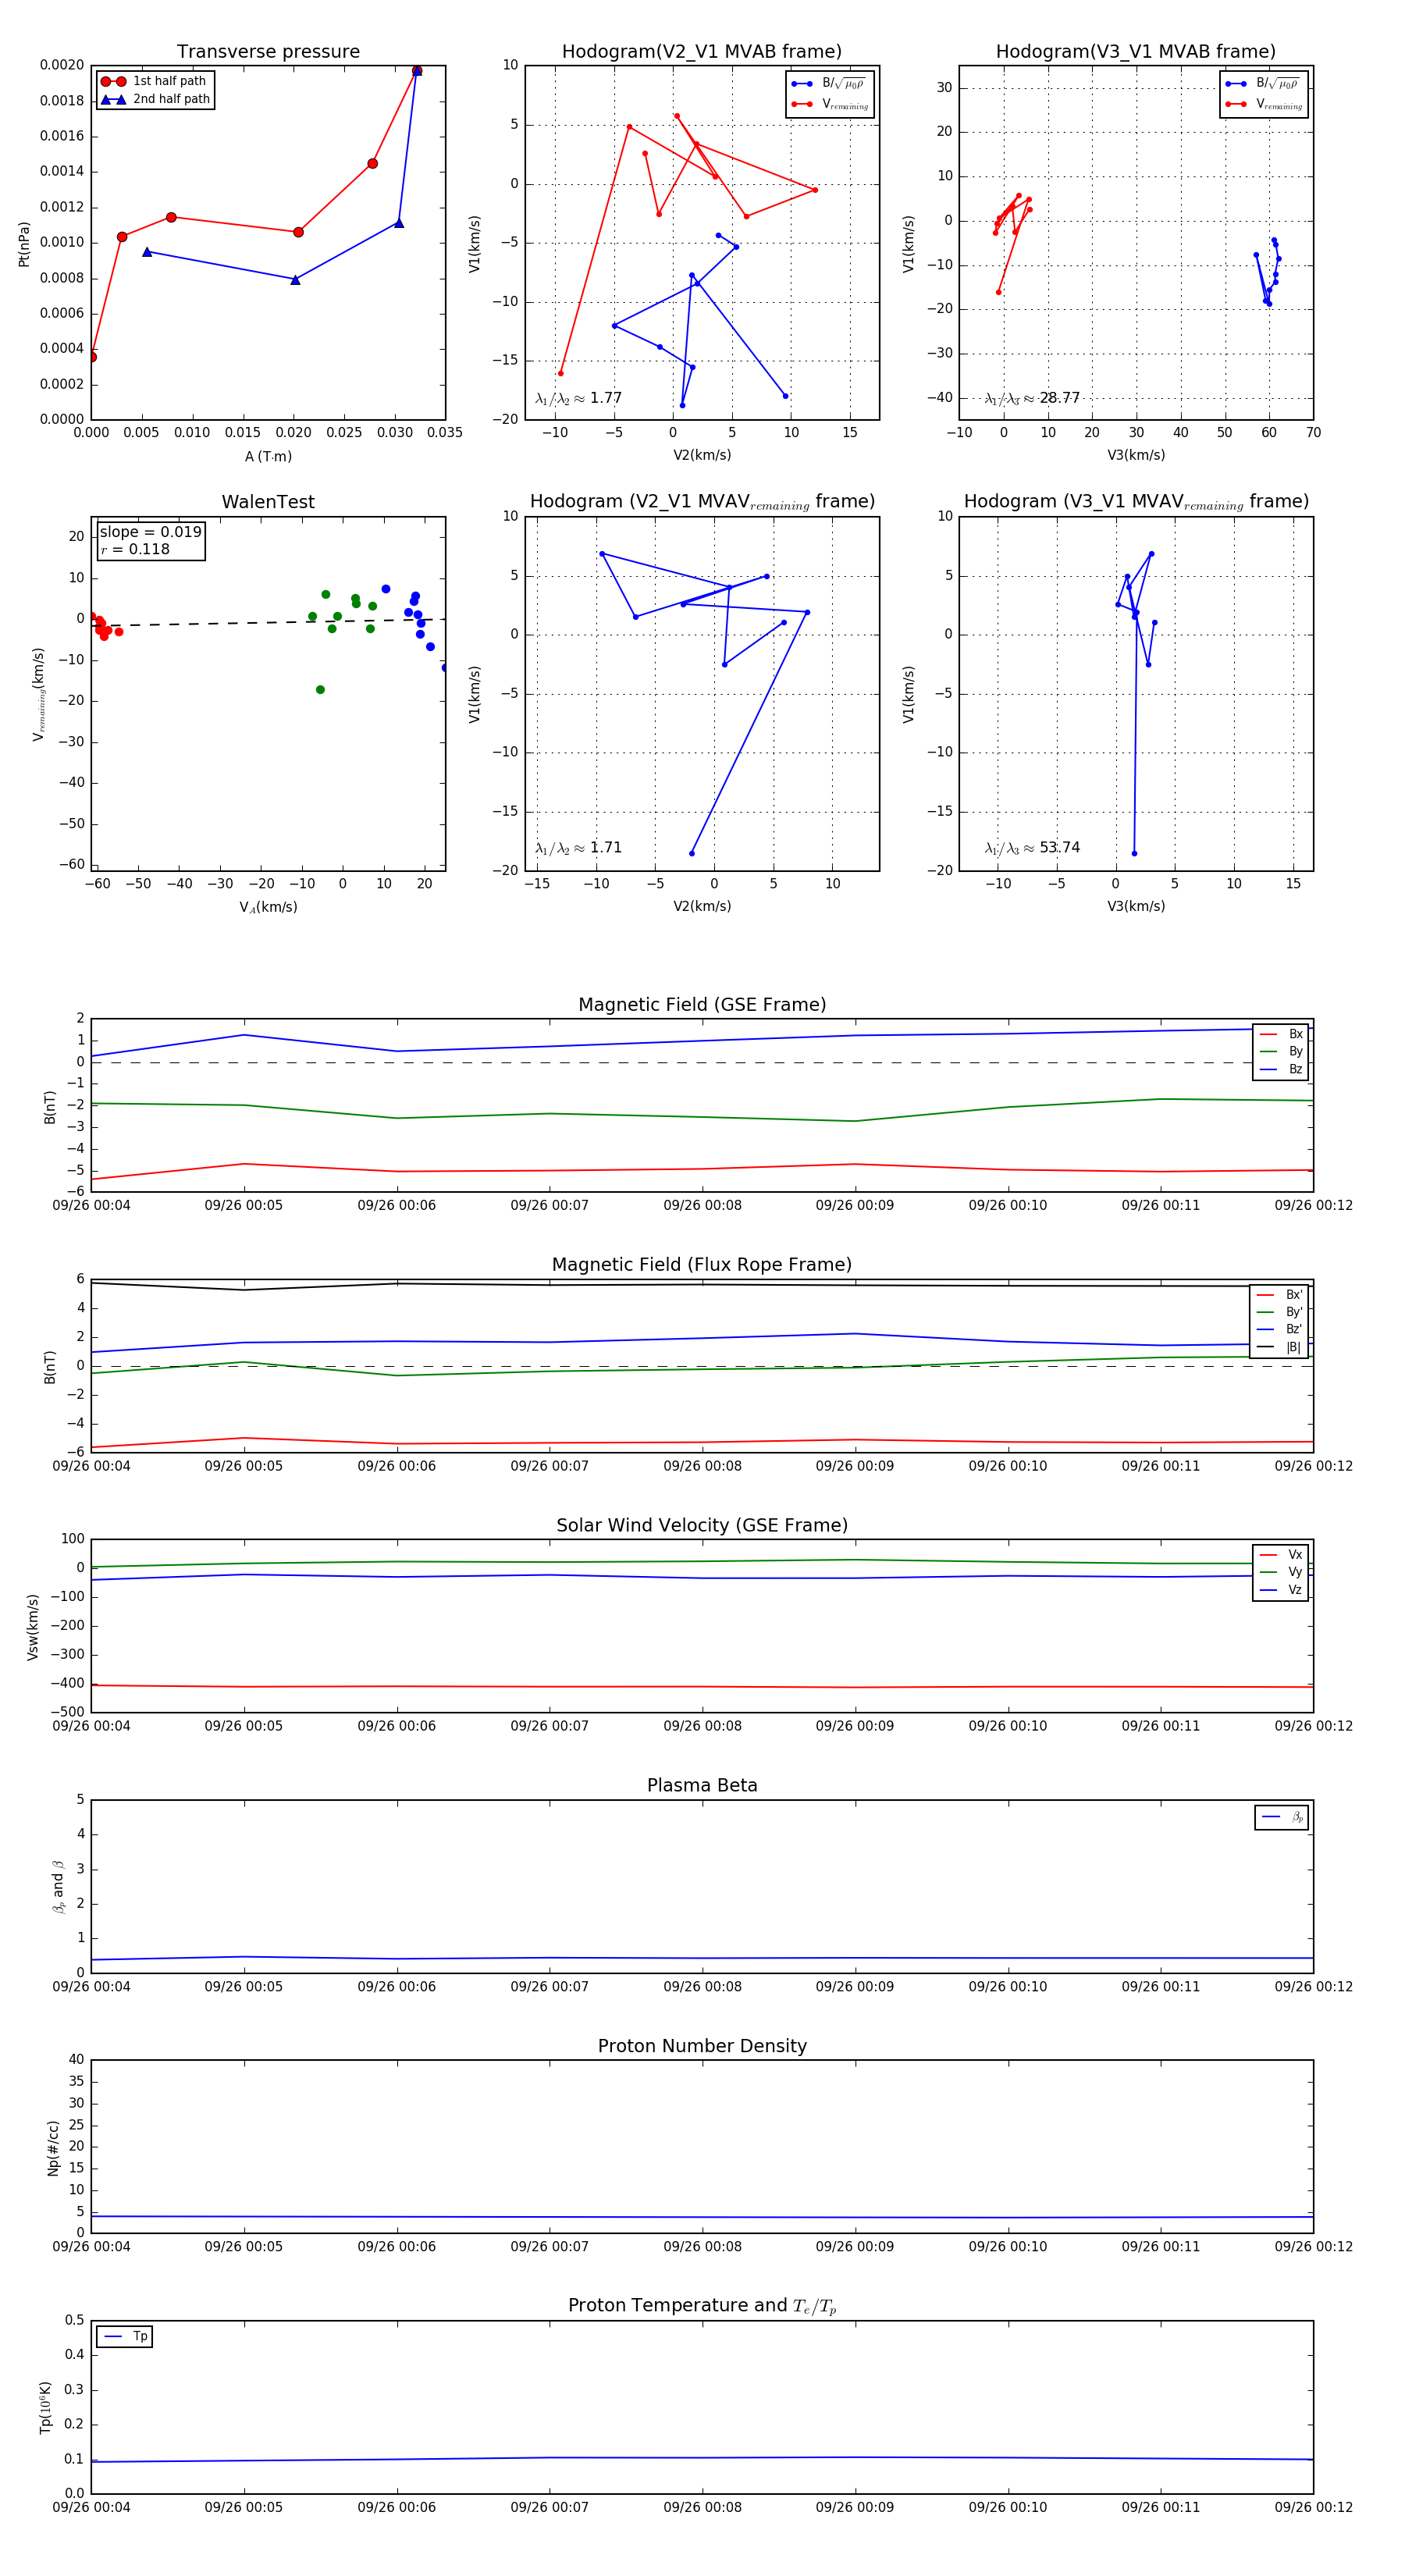1405x2576 pixels.
Task: Click the βp legend in Plasma Beta plot
Action: point(1282,1816)
